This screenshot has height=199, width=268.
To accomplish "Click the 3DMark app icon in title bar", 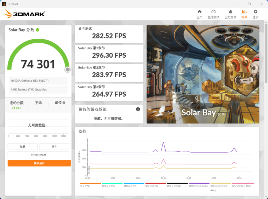I will tap(4, 4).
